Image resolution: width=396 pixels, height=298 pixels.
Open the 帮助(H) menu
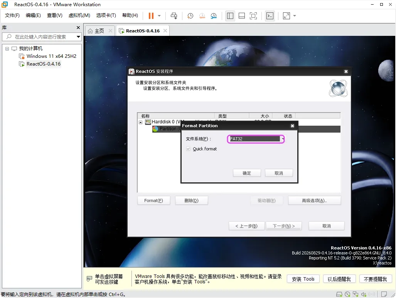pyautogui.click(x=130, y=15)
